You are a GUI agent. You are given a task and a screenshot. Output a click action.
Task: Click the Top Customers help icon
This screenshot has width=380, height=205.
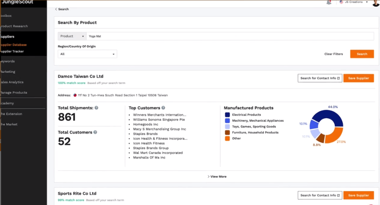point(163,108)
